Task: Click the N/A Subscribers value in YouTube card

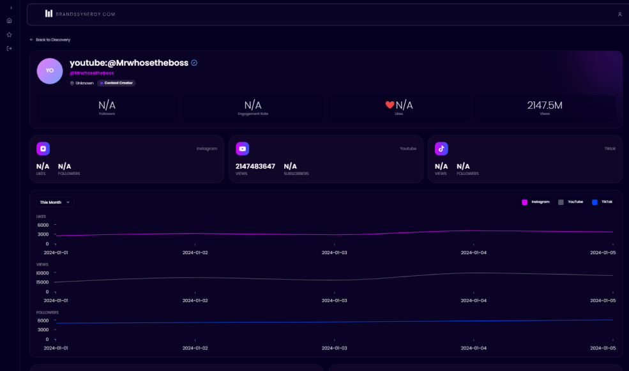Action: pos(291,166)
